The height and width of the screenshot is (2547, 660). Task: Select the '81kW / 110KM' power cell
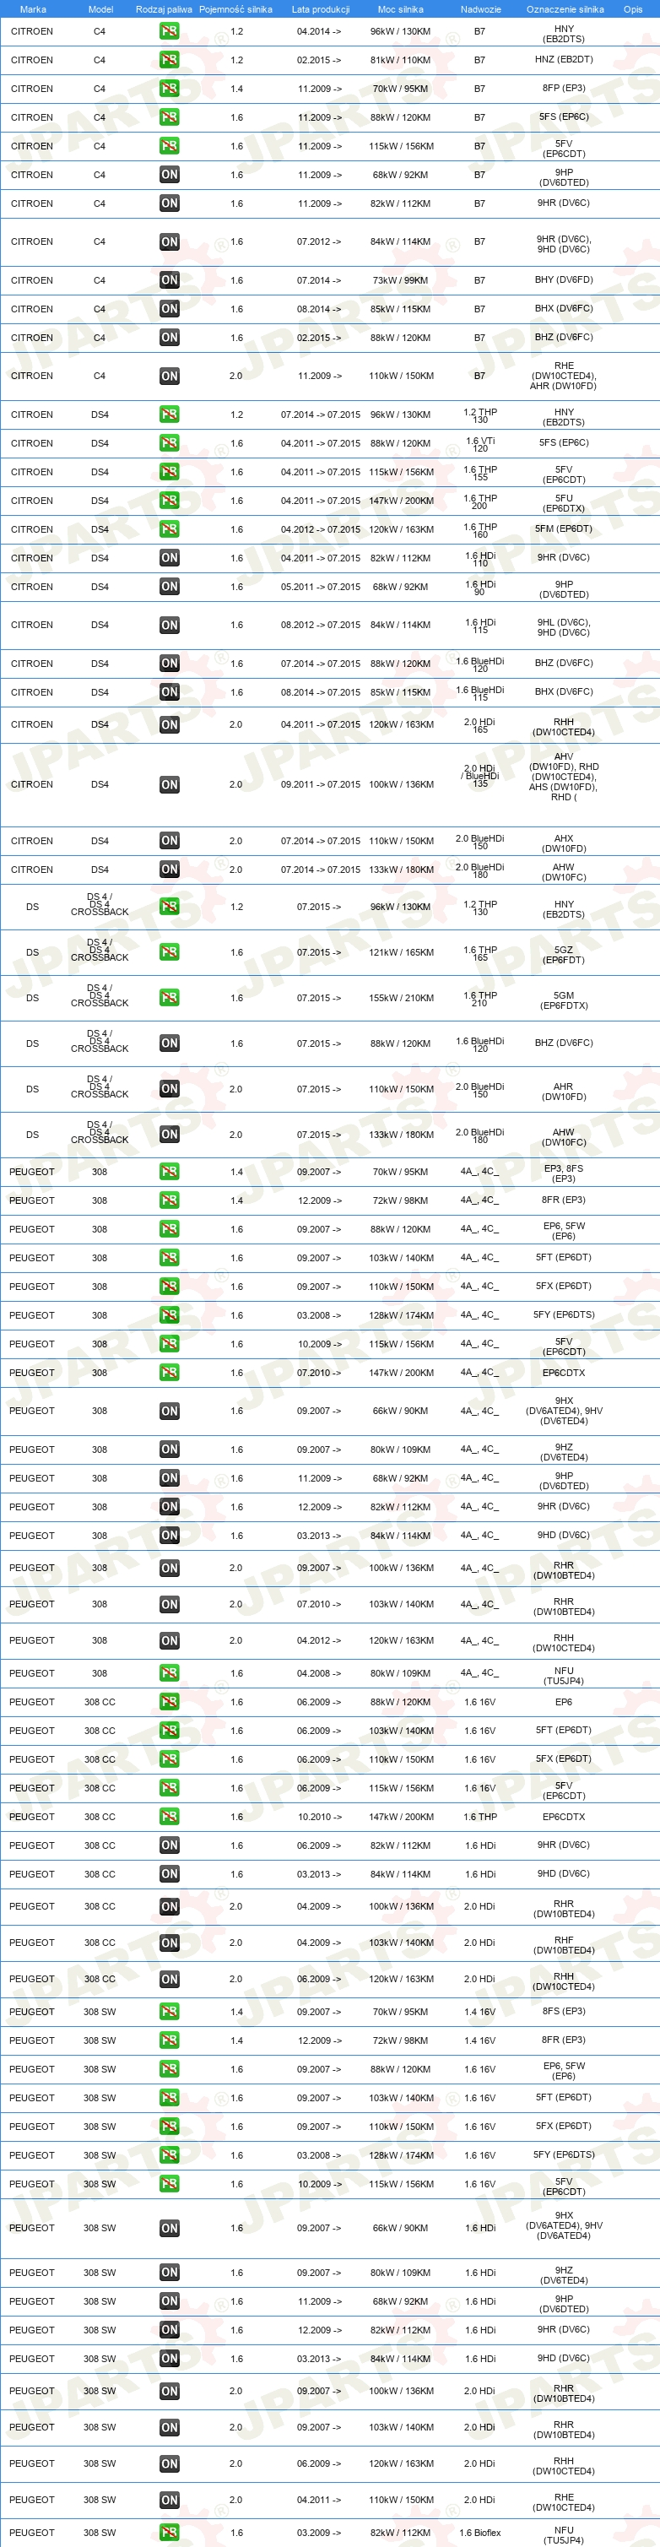[400, 60]
